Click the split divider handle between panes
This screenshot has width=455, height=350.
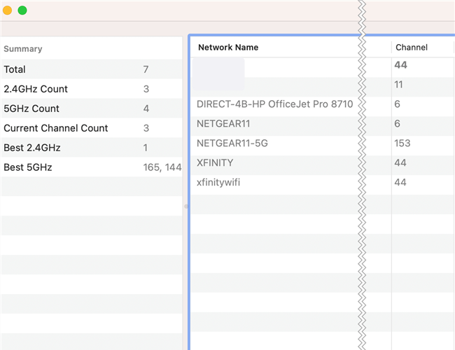pos(185,206)
